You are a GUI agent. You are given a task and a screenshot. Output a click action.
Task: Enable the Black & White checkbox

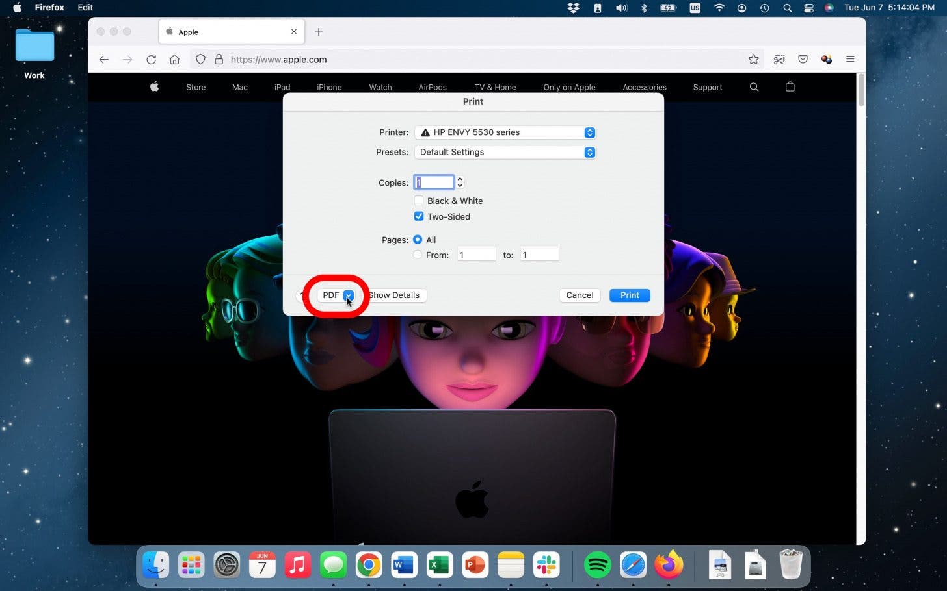click(419, 201)
